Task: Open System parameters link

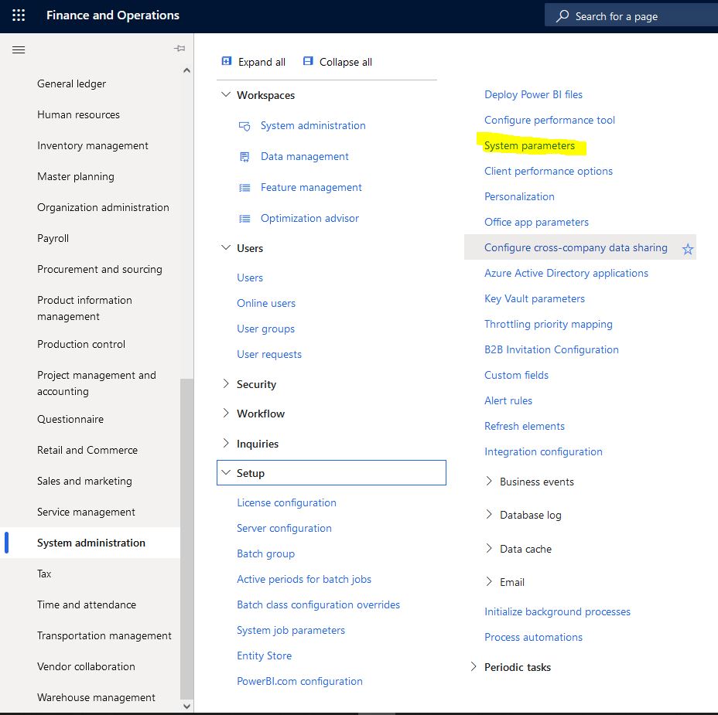Action: pos(529,146)
